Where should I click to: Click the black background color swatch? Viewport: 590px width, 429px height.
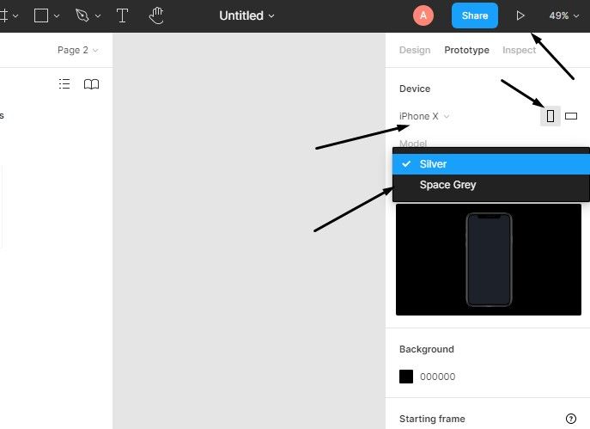pyautogui.click(x=406, y=377)
